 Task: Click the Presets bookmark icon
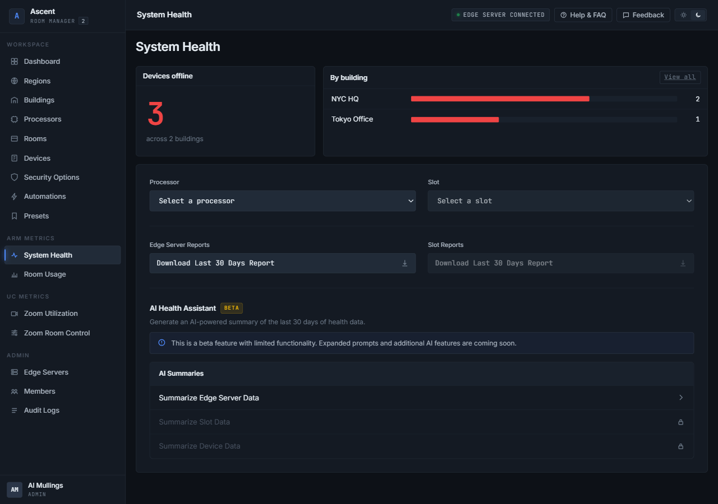pyautogui.click(x=15, y=216)
